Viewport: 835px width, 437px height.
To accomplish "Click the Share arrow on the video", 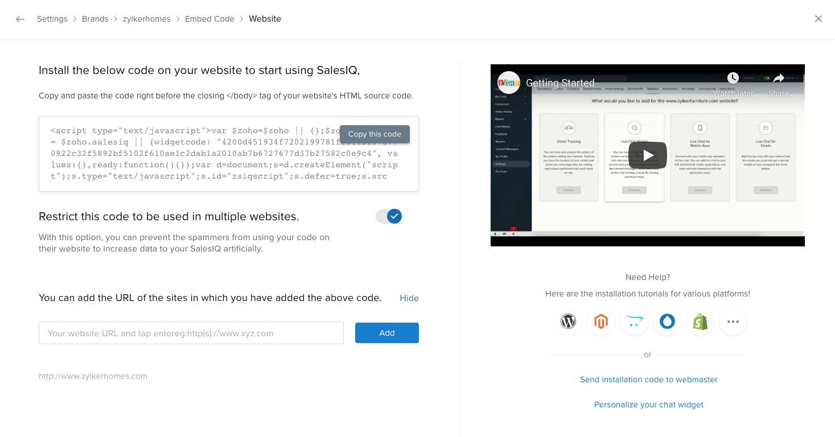I will 779,78.
